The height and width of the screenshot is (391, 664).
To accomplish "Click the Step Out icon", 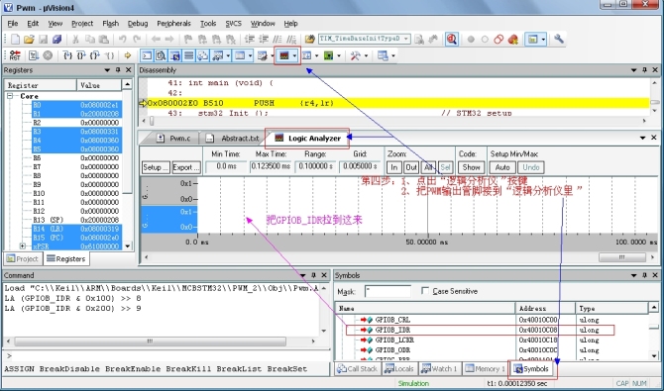I will point(96,55).
